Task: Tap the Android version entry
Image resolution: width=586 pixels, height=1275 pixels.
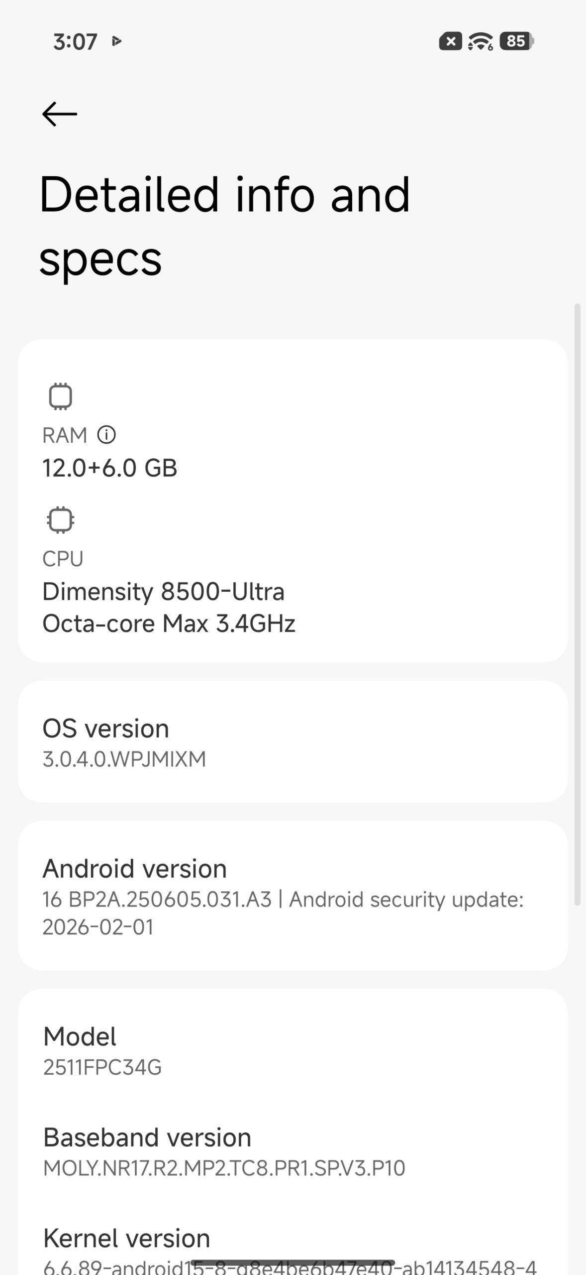Action: click(x=293, y=895)
